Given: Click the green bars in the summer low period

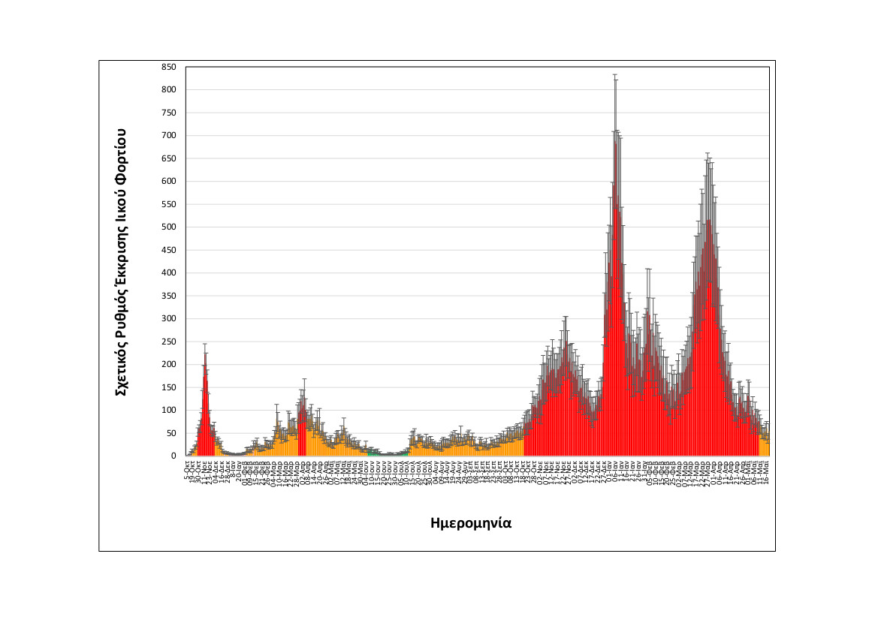Looking at the screenshot, I should (x=373, y=454).
